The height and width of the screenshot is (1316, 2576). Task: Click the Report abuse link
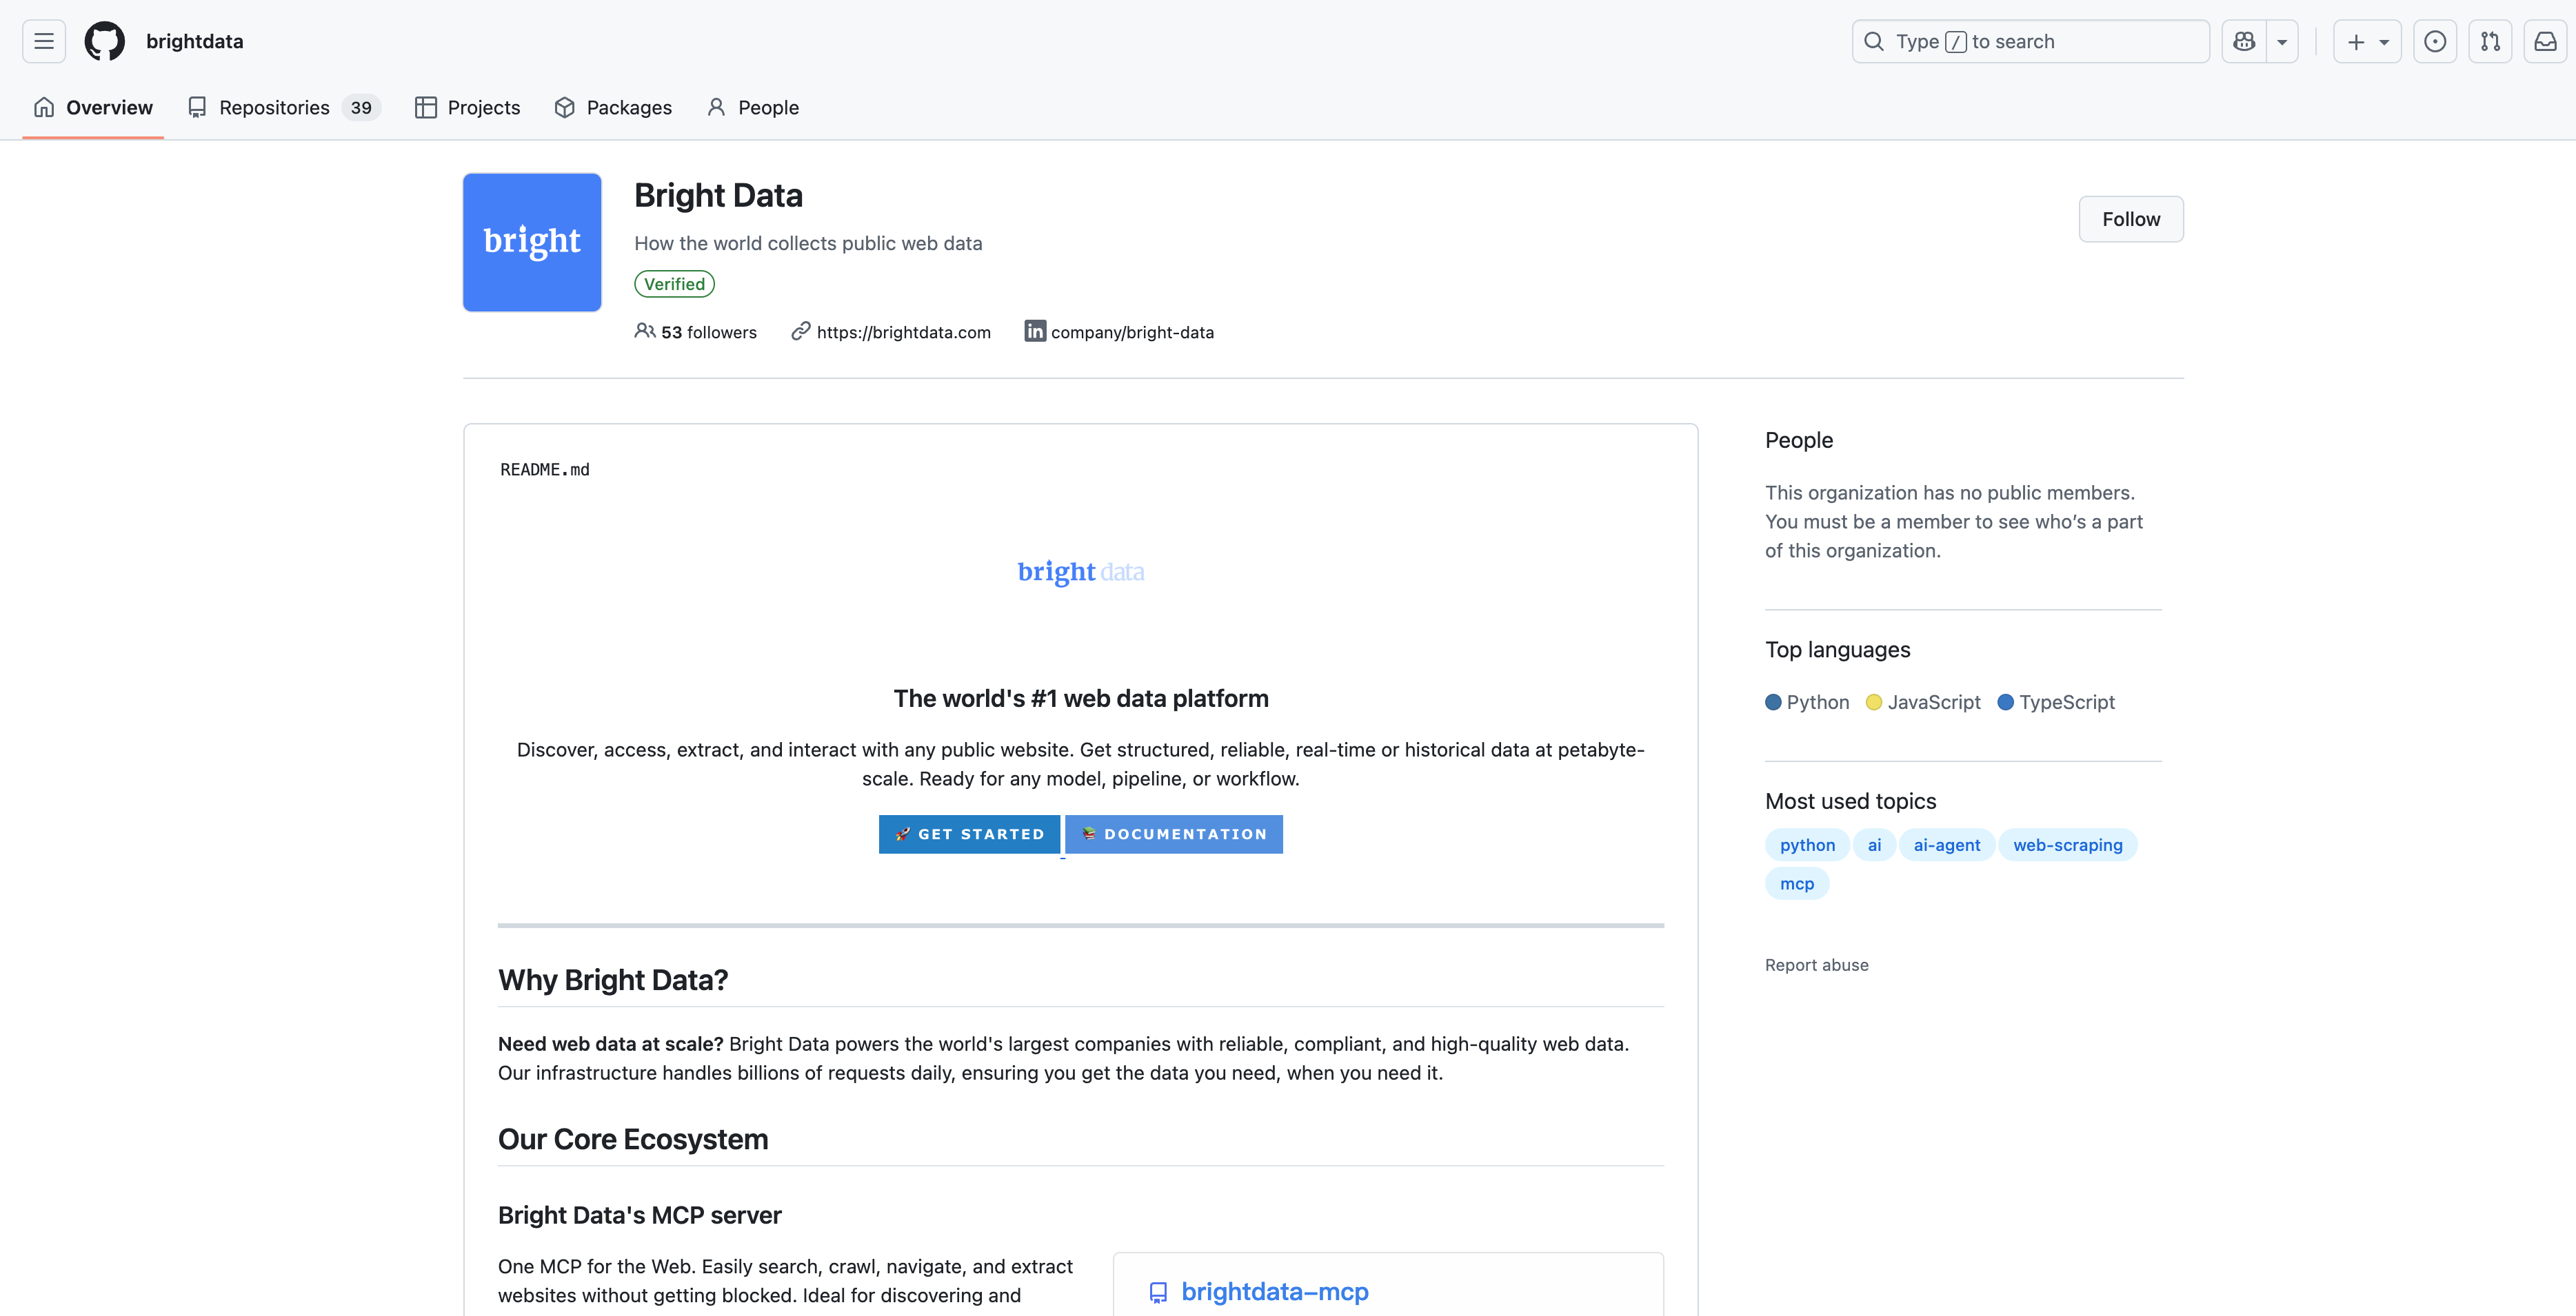click(x=1816, y=965)
